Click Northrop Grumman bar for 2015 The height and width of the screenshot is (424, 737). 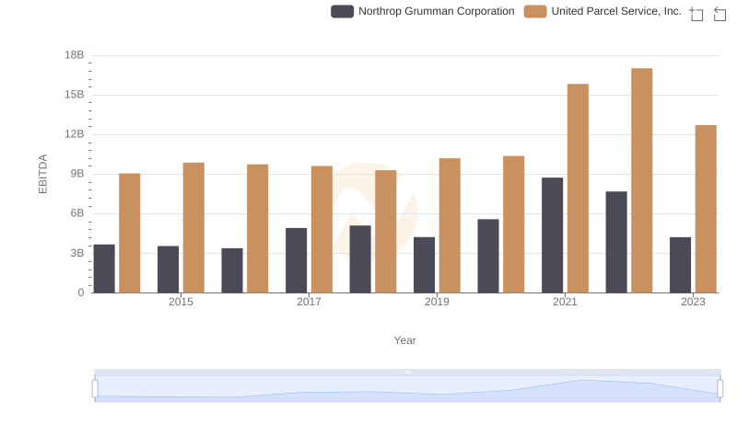[x=169, y=269]
